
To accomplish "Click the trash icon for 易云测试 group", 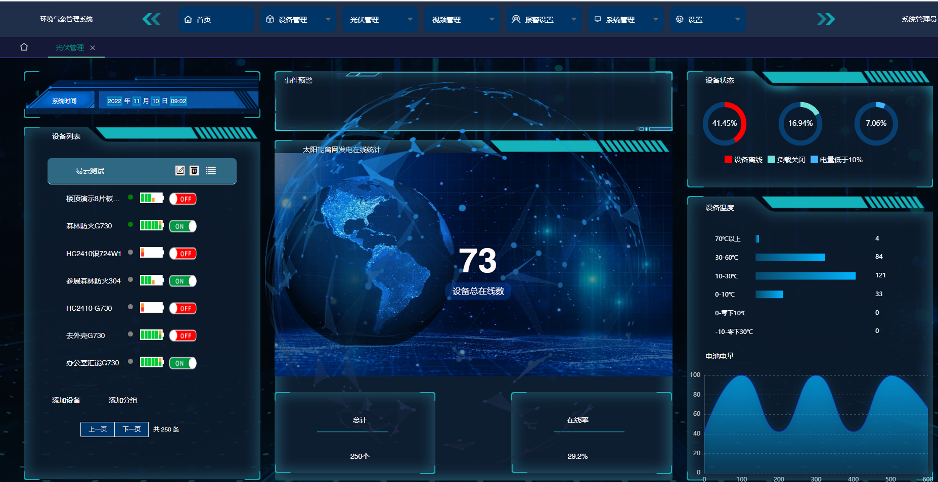I will pos(194,171).
